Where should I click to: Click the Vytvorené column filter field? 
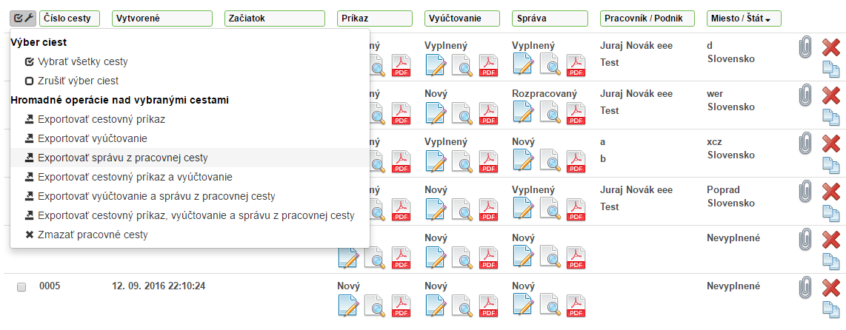(162, 18)
